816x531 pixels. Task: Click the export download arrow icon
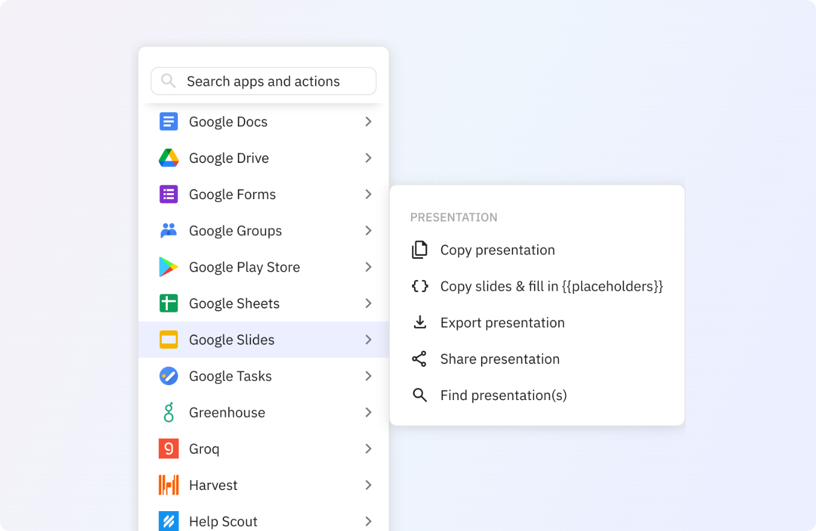coord(419,323)
